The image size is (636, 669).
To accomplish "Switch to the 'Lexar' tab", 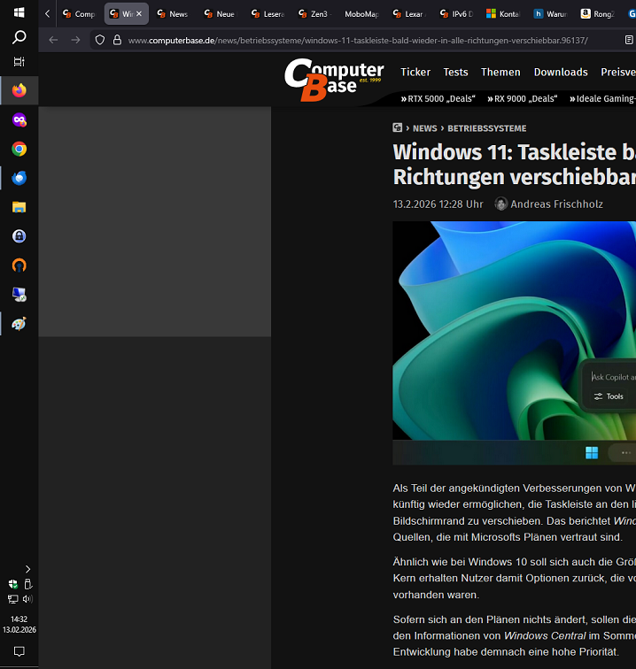I will click(408, 14).
